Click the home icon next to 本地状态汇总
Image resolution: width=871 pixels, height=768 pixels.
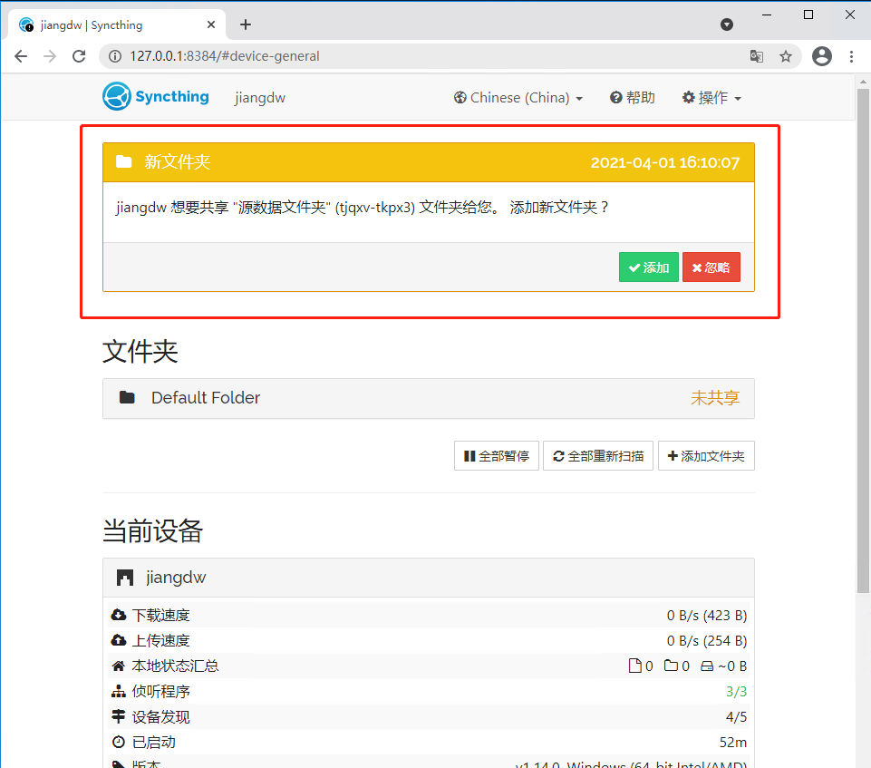coord(119,666)
